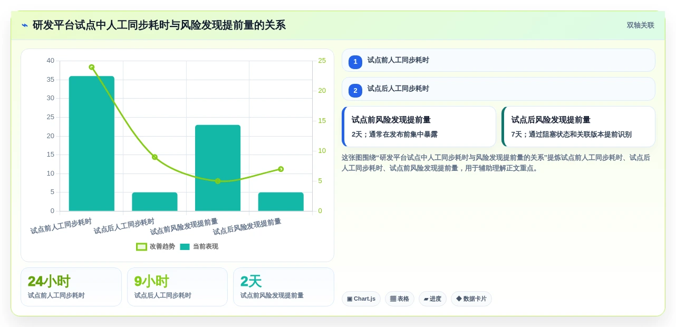Click the lightning bolt icon beside the title
This screenshot has width=676, height=327.
25,25
